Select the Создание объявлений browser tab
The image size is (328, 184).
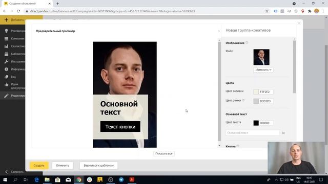pos(27,4)
